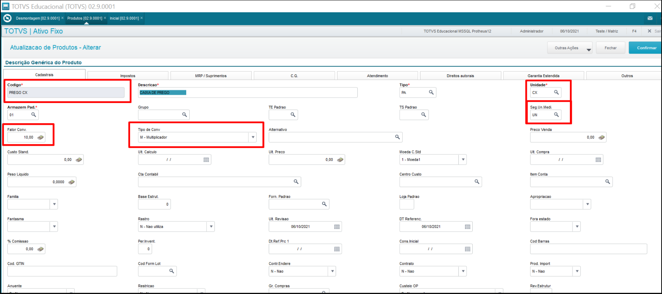Viewport: 662px width, 294px height.
Task: Click the Fechar button
Action: click(x=611, y=48)
